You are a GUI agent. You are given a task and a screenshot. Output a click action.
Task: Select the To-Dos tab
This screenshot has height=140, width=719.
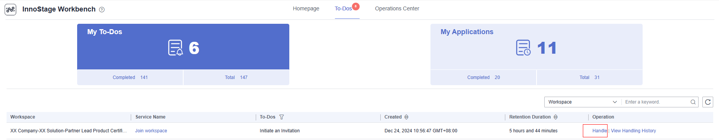[343, 8]
